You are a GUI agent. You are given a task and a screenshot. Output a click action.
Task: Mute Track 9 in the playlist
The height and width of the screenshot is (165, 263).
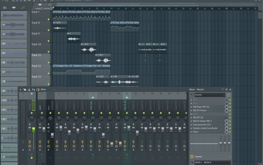click(48, 41)
